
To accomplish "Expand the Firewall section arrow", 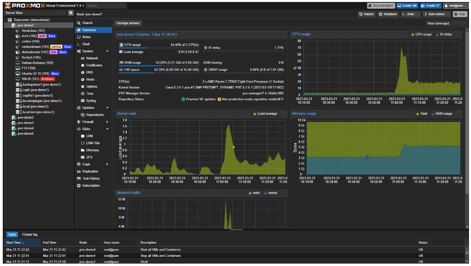I will click(108, 122).
